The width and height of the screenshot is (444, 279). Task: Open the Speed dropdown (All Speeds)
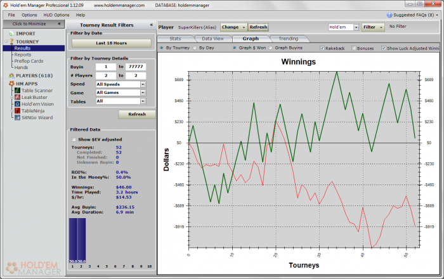(x=121, y=84)
